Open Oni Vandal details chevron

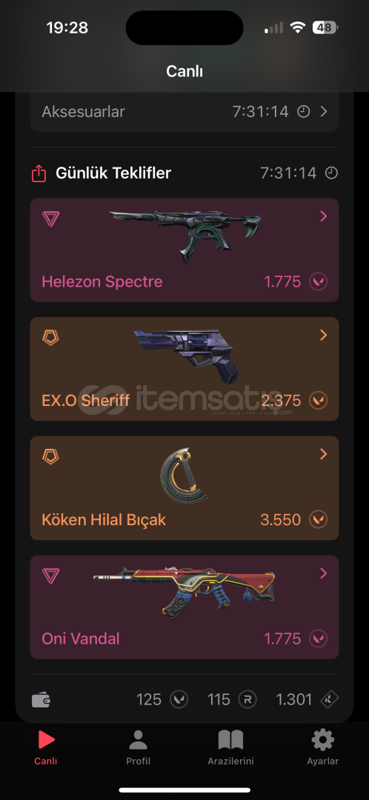coord(323,573)
